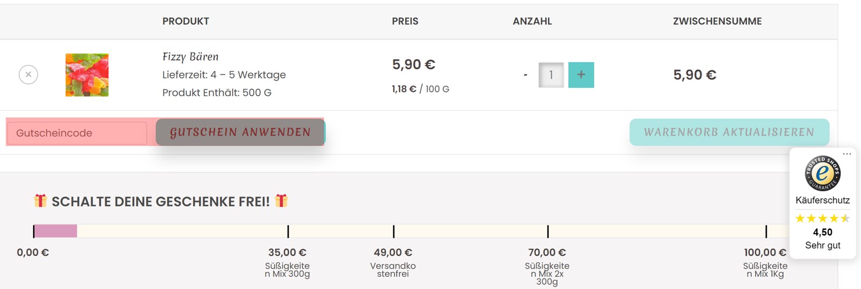Focus the quantity number field
The width and height of the screenshot is (861, 289).
click(551, 75)
